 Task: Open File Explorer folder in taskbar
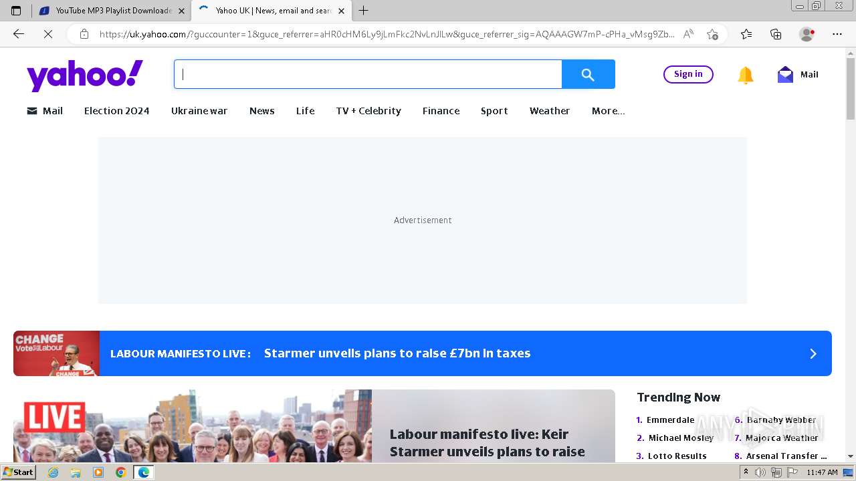76,472
